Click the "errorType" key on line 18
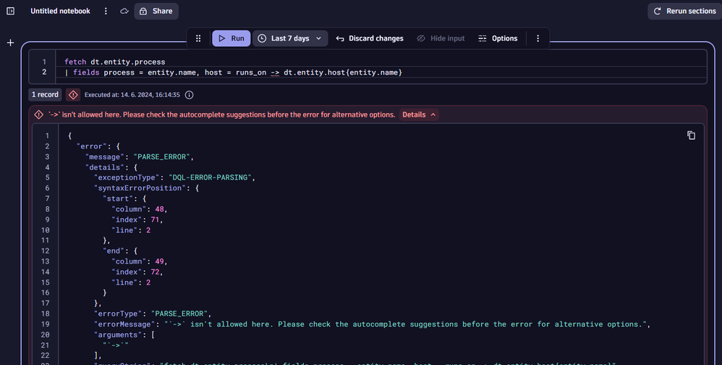 [119, 314]
